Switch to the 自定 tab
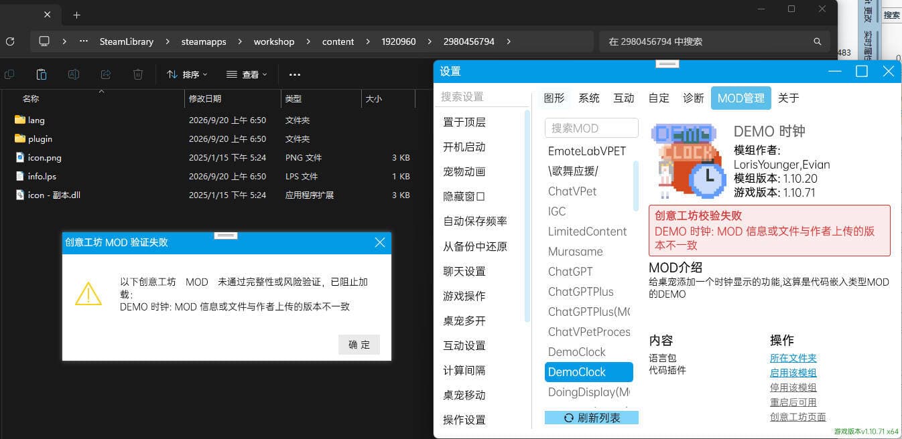This screenshot has width=902, height=439. point(659,98)
